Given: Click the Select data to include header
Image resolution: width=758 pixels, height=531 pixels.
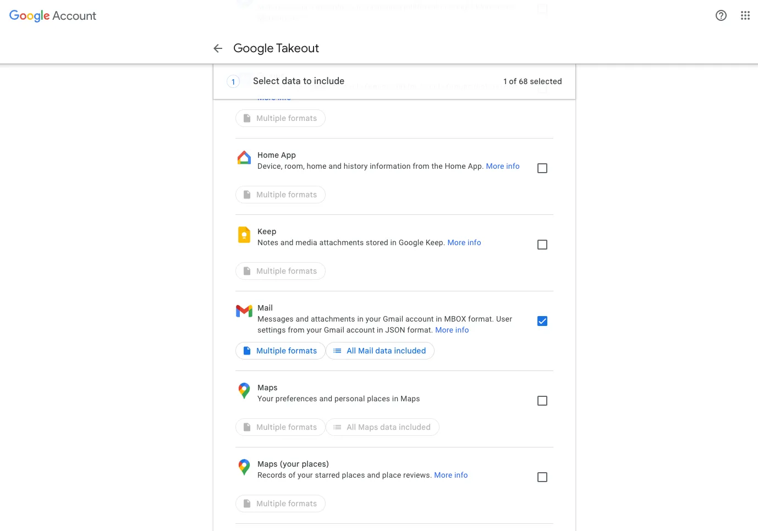Looking at the screenshot, I should coord(299,81).
